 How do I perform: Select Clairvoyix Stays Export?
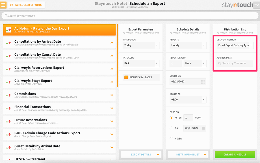(x=59, y=82)
